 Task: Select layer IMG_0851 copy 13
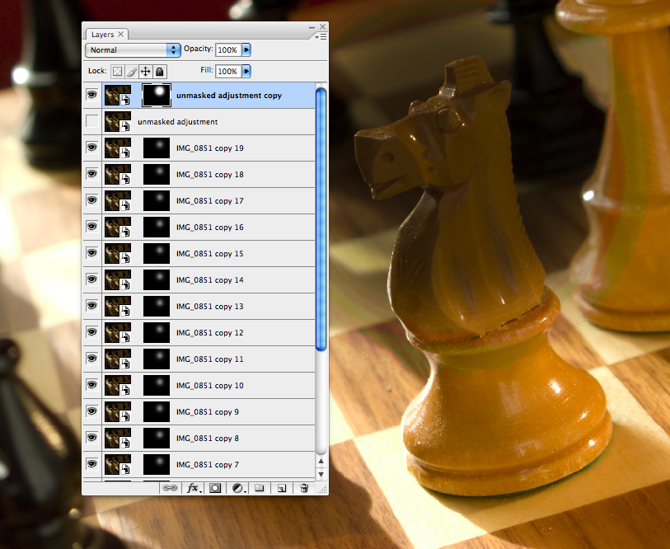click(210, 307)
